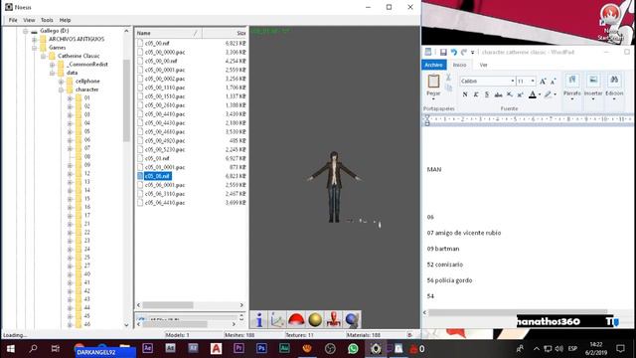Toggle italic 'K' formatting in WordPad
The width and height of the screenshot is (636, 358).
pos(476,94)
